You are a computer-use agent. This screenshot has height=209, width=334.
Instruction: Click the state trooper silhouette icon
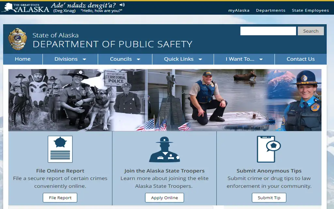164,150
